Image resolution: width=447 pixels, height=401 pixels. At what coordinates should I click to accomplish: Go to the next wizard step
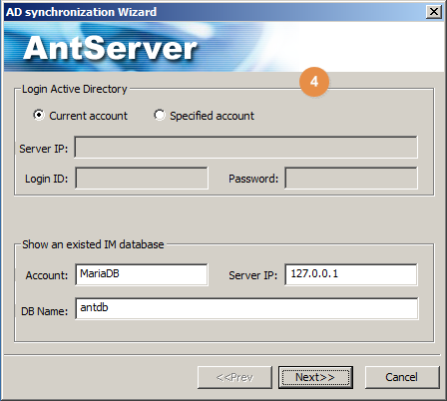[315, 377]
